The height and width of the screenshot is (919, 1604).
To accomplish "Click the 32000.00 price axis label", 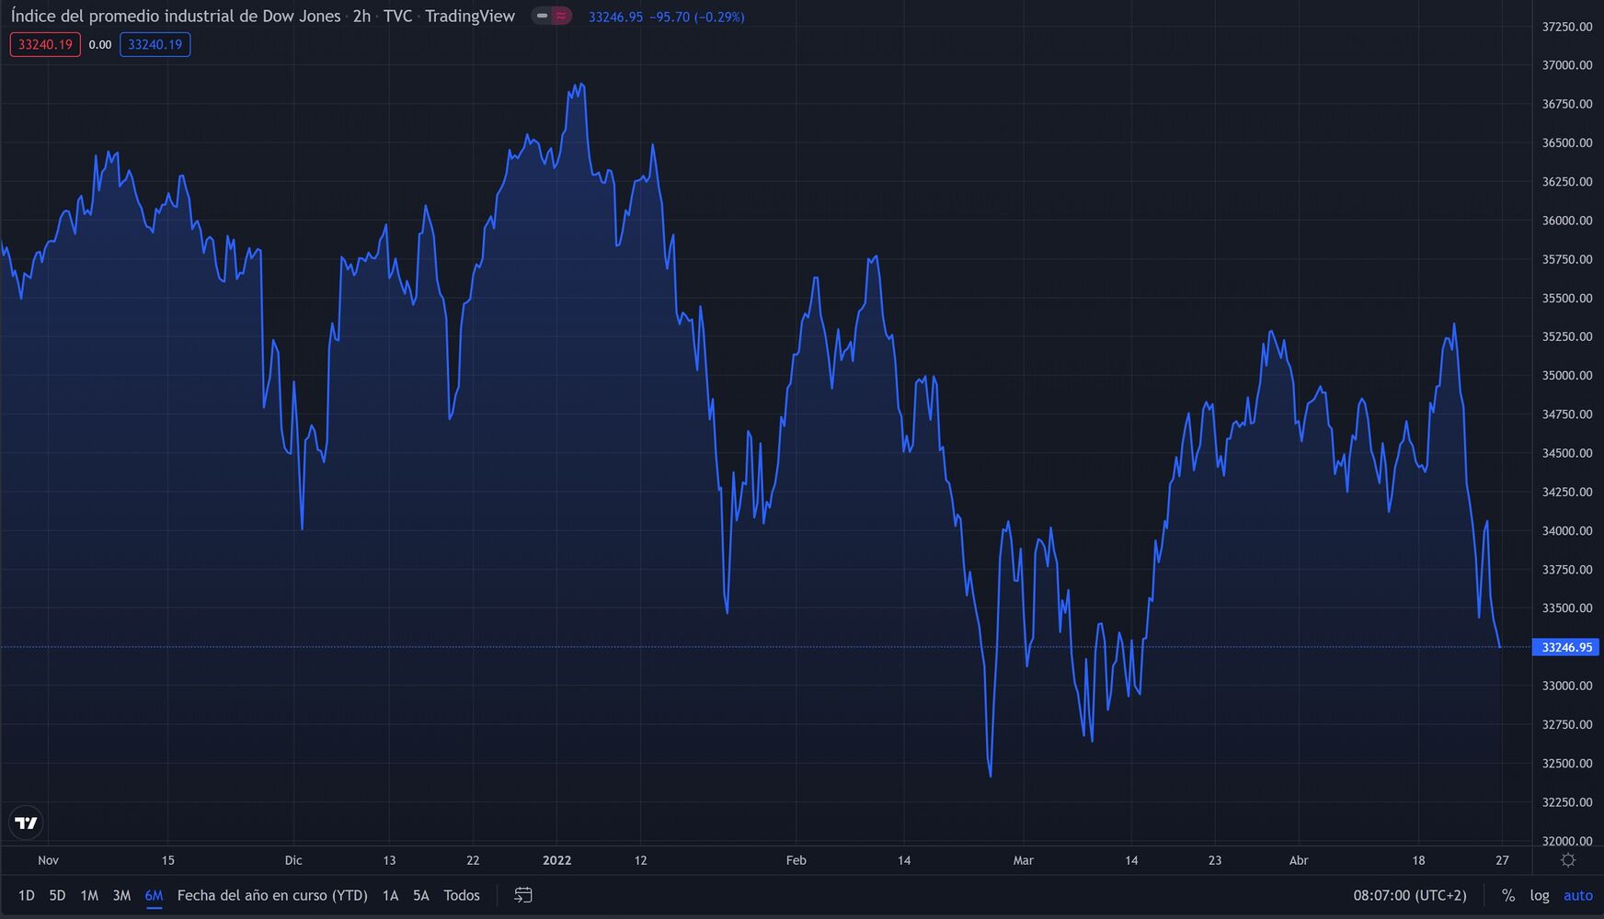I will 1567,841.
